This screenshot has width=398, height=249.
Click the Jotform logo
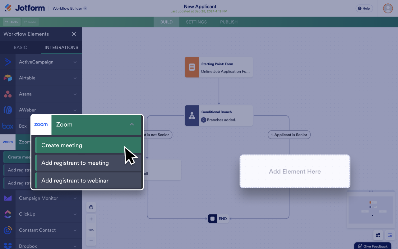(x=25, y=8)
